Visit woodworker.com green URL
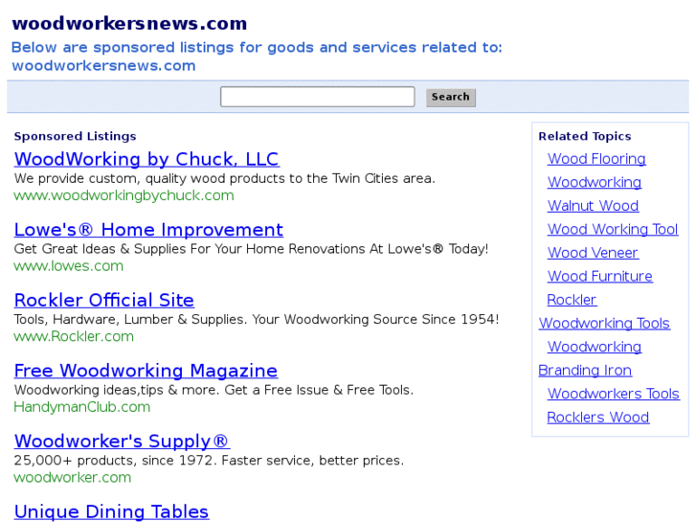The width and height of the screenshot is (696, 522). tap(73, 478)
